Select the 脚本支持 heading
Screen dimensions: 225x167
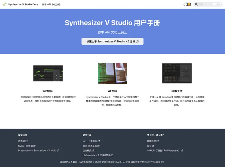pyautogui.click(x=177, y=91)
